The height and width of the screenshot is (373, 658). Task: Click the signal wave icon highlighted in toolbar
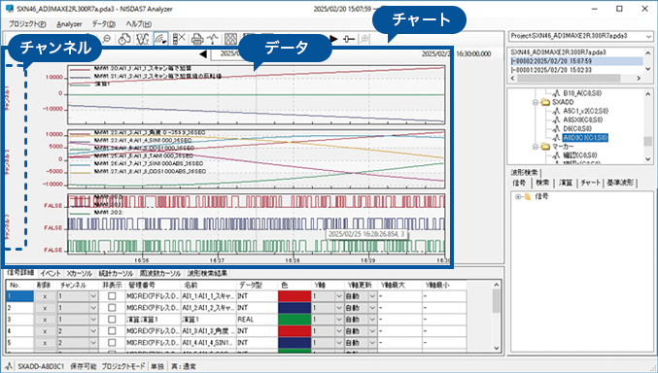click(160, 39)
